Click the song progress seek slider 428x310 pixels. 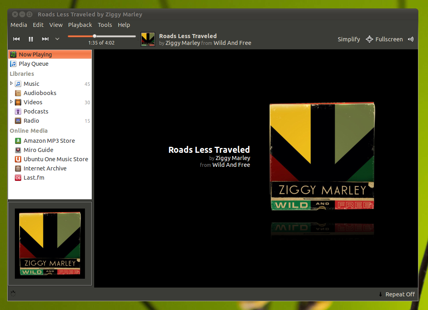point(101,36)
